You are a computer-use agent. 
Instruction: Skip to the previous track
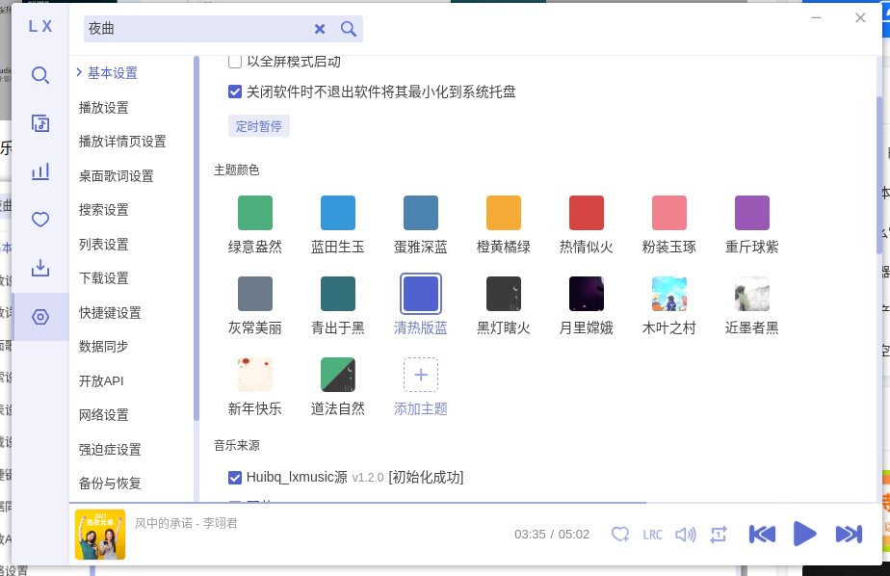coord(762,534)
